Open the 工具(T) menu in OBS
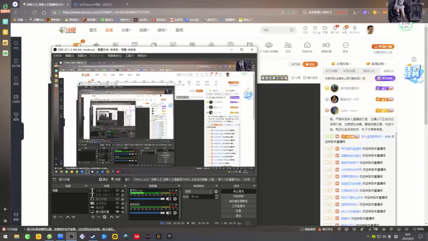Viewport: 428px width, 241px height. (129, 56)
